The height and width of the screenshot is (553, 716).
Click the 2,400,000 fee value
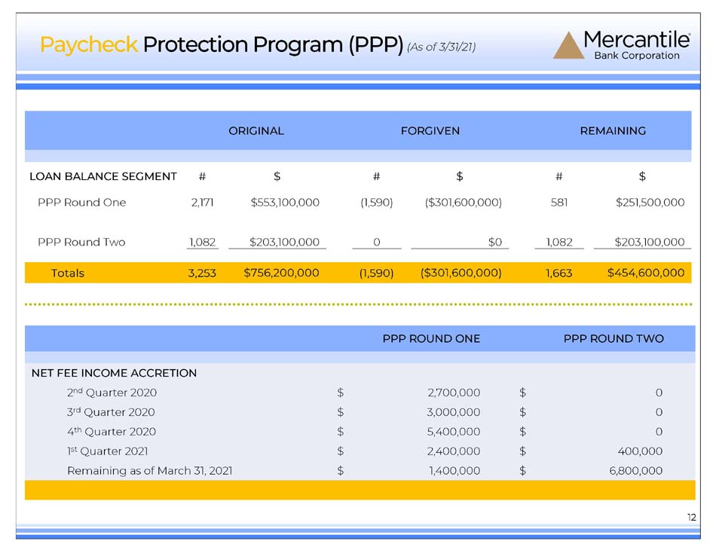[x=454, y=451]
